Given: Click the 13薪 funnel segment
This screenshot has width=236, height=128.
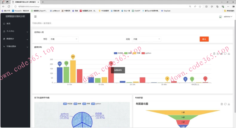Looking at the screenshot, I should coord(183,112).
